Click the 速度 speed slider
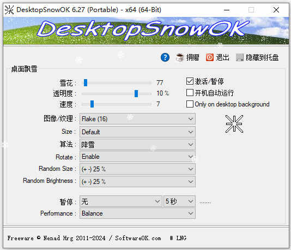This screenshot has width=291, height=250. pyautogui.click(x=117, y=104)
